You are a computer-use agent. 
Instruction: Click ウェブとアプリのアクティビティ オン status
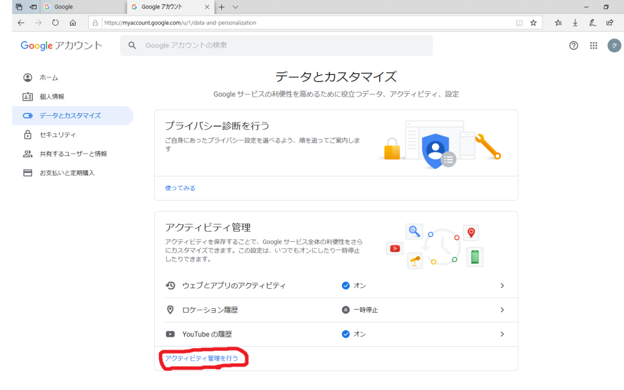click(354, 286)
